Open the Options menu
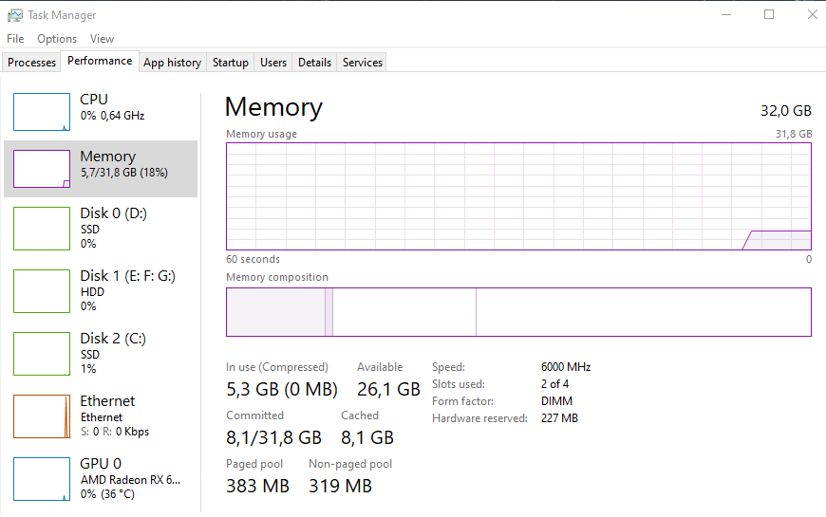This screenshot has height=517, width=826. coord(57,39)
